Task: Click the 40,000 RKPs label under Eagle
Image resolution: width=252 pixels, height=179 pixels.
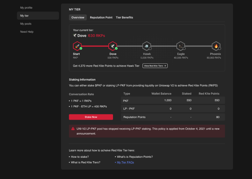Action: (181, 57)
